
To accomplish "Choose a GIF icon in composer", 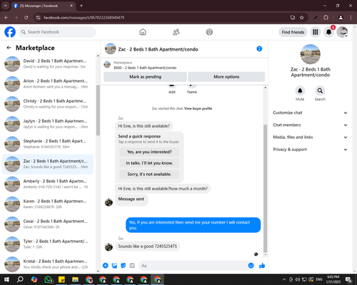I will coord(132,266).
